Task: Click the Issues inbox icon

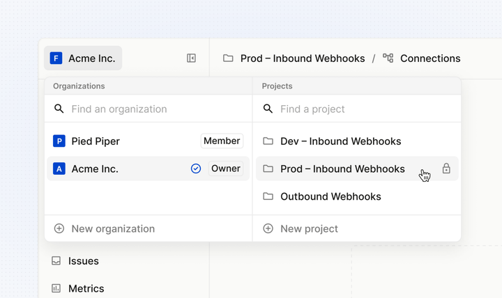Action: click(x=56, y=261)
